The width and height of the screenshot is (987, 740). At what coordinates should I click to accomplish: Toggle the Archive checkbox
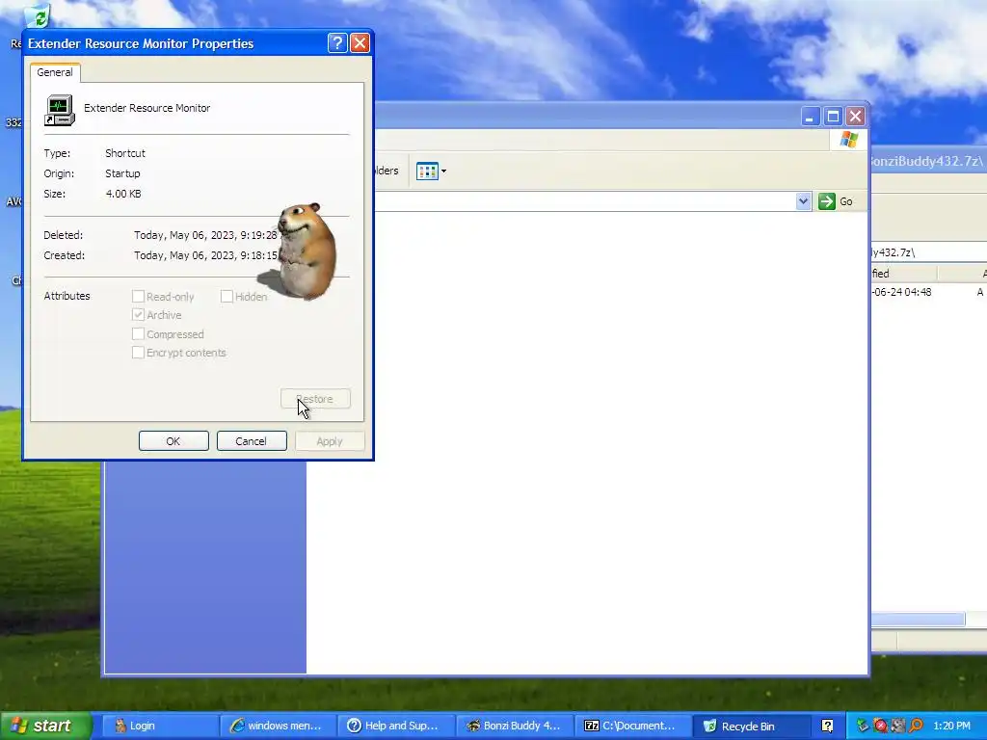pos(138,315)
